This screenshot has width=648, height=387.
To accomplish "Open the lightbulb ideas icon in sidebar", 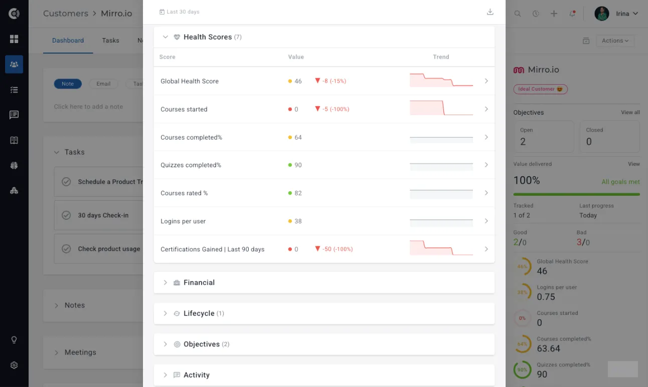I will [14, 340].
